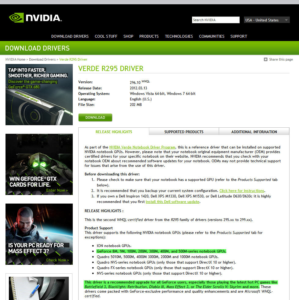Click Enter Now on the GTX contest banner
The width and height of the screenshot is (299, 300).
click(x=57, y=190)
